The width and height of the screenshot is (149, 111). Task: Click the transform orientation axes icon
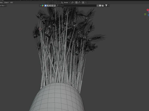point(62,2)
